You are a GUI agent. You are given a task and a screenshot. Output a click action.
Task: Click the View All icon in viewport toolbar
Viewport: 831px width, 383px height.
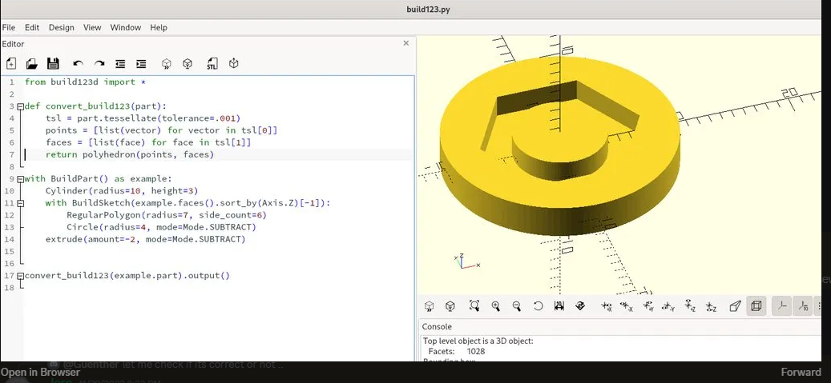[474, 306]
